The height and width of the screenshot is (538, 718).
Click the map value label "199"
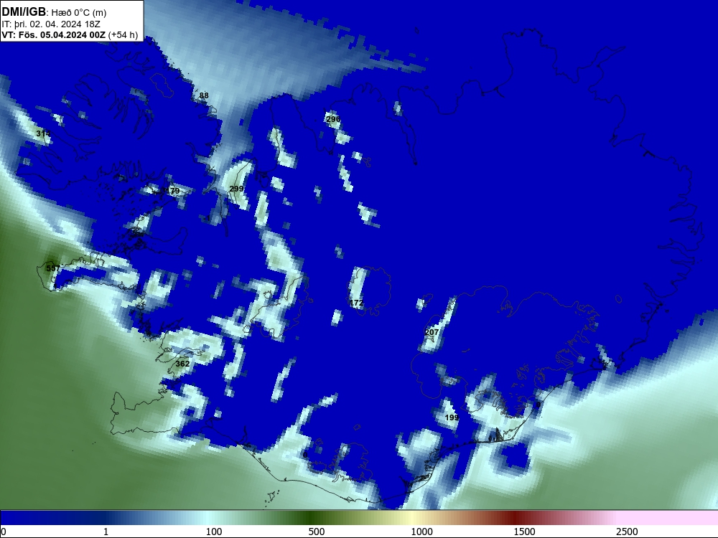(452, 417)
